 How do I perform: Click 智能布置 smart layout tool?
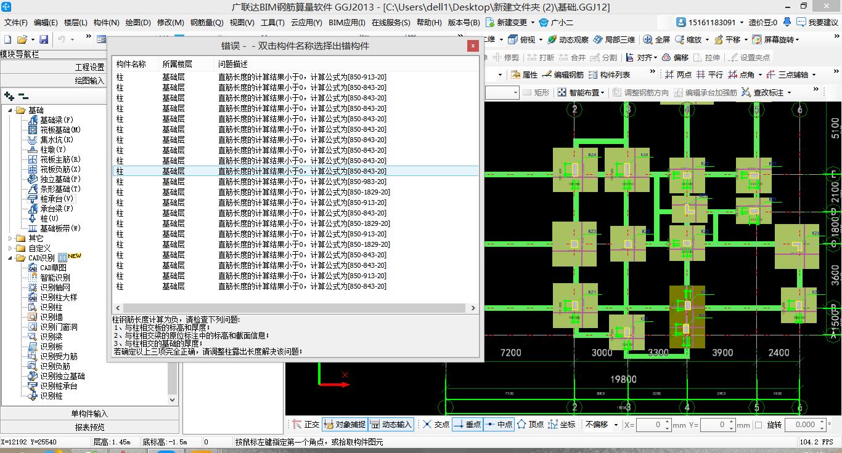(578, 92)
